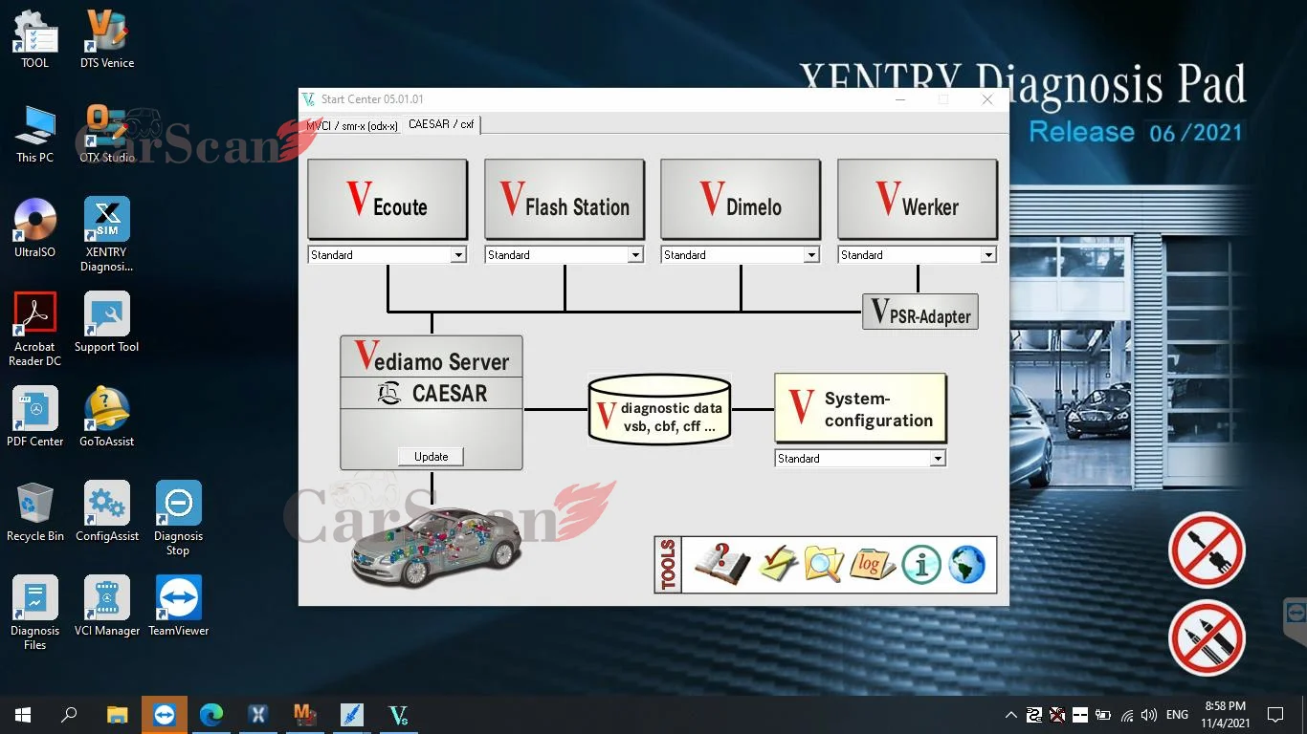1307x734 pixels.
Task: Launch the Dimelo button
Action: [741, 199]
